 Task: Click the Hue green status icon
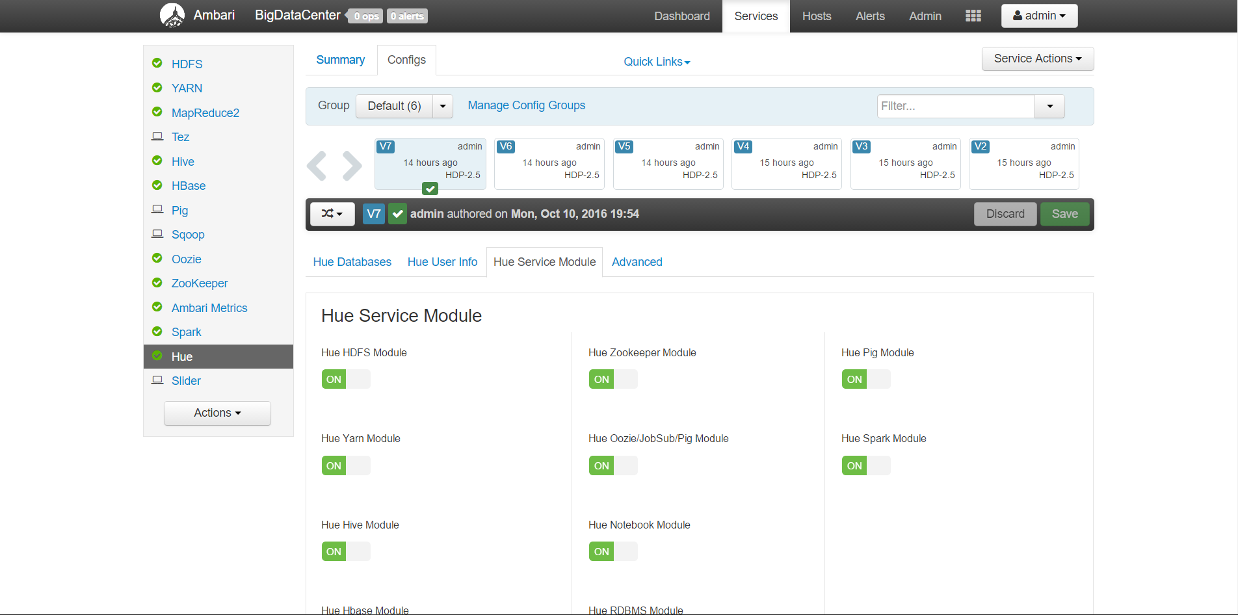[x=157, y=356]
